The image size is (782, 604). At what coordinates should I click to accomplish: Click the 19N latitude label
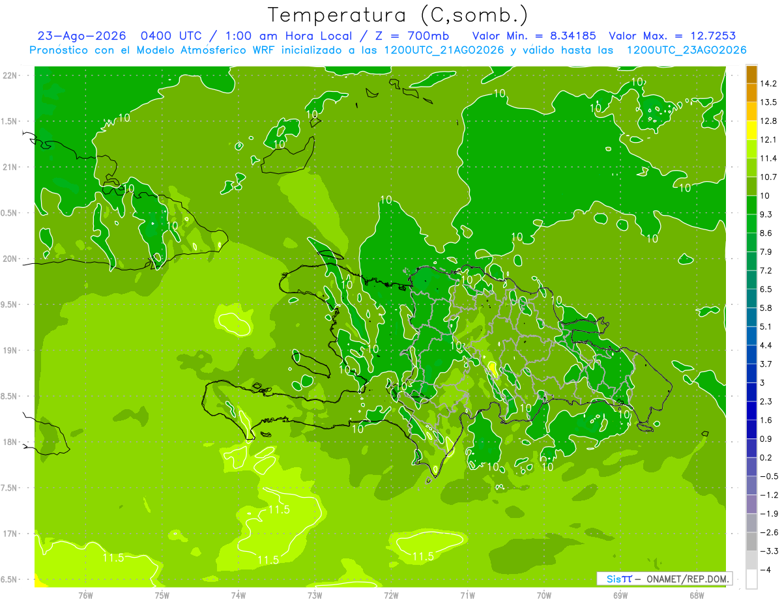(11, 351)
